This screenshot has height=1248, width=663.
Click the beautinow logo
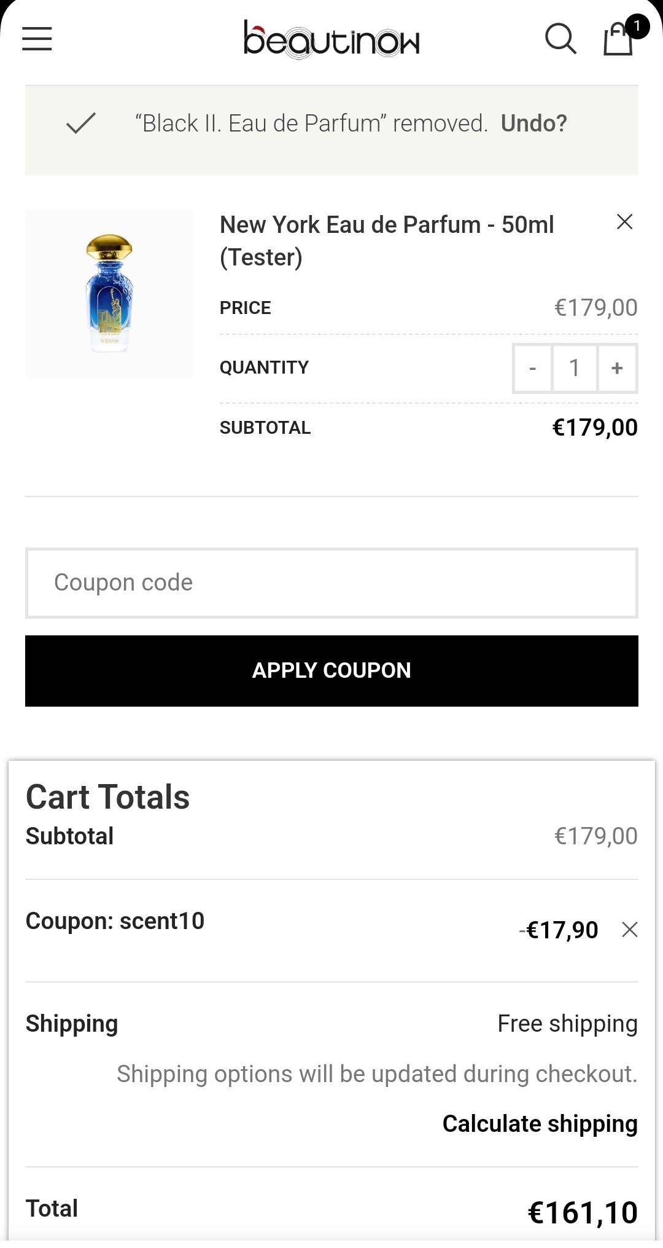click(331, 39)
